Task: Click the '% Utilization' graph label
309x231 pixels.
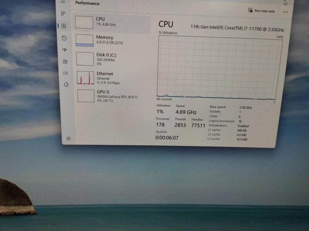Action: pos(168,33)
